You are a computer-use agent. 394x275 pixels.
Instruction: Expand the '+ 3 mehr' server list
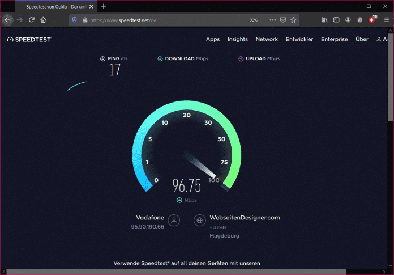(x=218, y=227)
